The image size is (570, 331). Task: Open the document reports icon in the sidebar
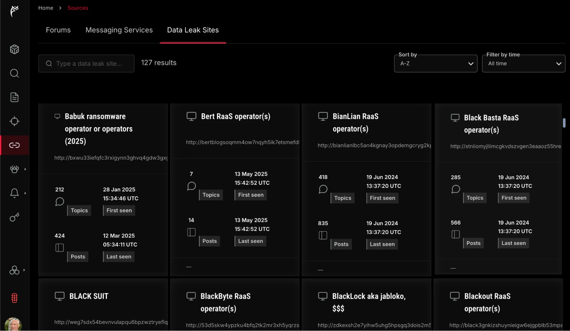(14, 97)
